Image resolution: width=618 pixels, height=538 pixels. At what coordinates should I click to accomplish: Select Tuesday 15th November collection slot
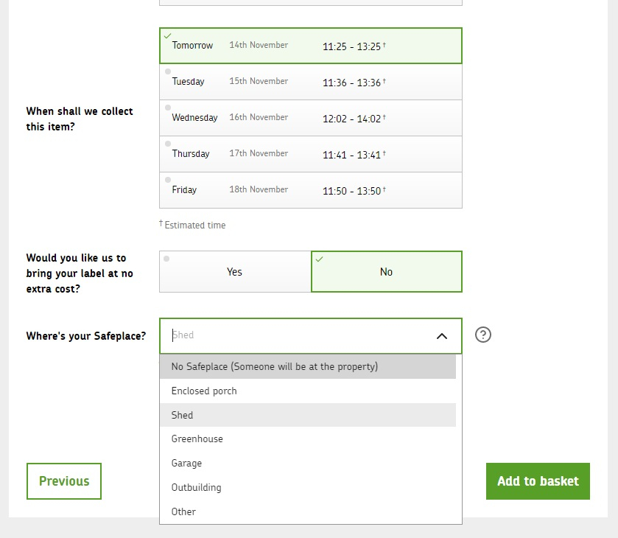(x=311, y=82)
